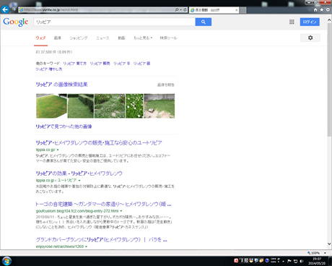Viewport: 332px width, 266px height.
Task: Switch to the 画像 tab
Action: coord(57,38)
